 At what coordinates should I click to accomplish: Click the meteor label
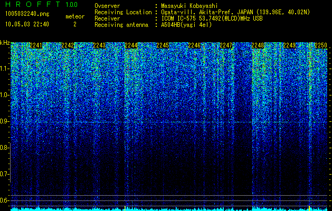(x=75, y=16)
